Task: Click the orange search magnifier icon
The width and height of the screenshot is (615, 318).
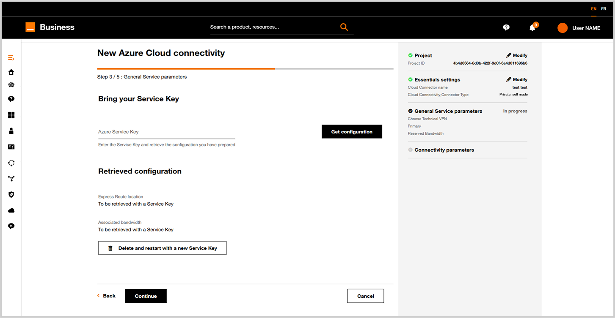Action: point(344,27)
